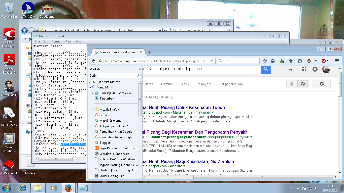Viewport: 344px width, 193px height.
Task: Click the Markah sidebar Cari field
Action: click(x=119, y=75)
